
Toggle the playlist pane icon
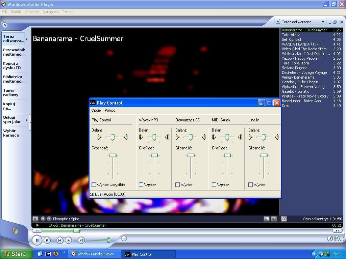284,219
